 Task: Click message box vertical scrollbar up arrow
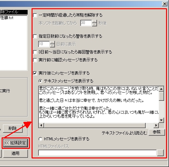(x=161, y=89)
